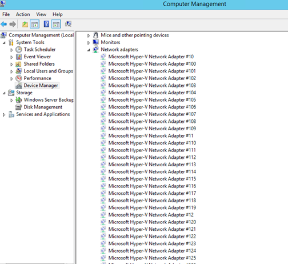This screenshot has width=288, height=264.
Task: Select Microsoft Hyper-V Network Adapter #125
Action: click(152, 258)
